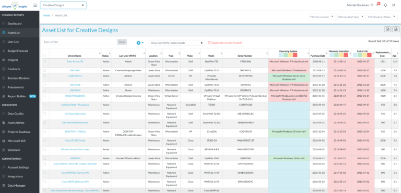Check the DESKTOP-1TJBGLQ row checkbox

(45, 132)
